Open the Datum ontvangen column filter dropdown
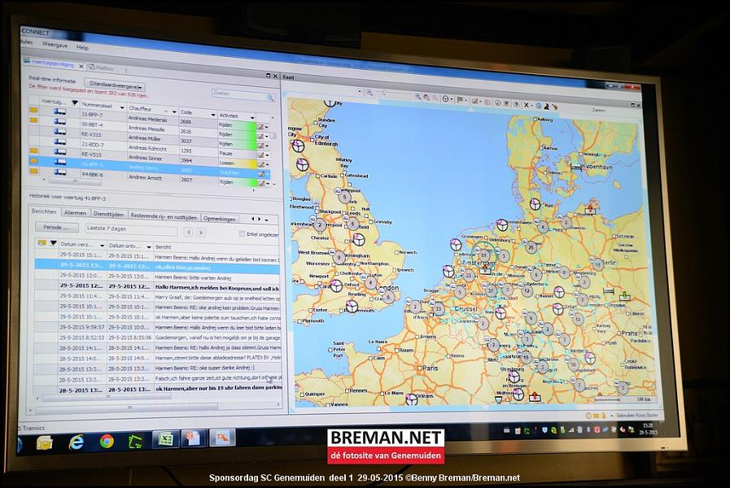The width and height of the screenshot is (730, 488). click(x=149, y=246)
